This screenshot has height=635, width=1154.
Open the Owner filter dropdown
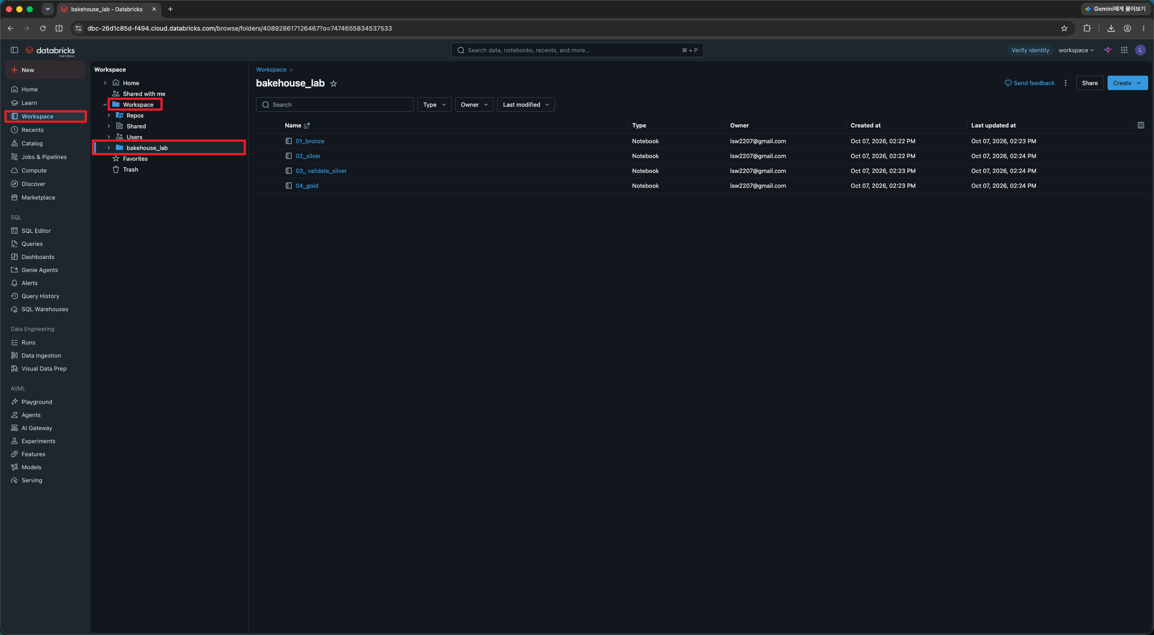(x=474, y=104)
